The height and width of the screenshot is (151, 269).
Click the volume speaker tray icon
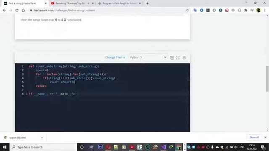coord(236,147)
